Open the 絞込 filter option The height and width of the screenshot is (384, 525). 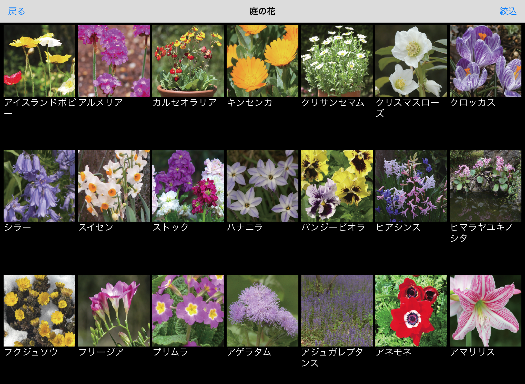pos(508,11)
